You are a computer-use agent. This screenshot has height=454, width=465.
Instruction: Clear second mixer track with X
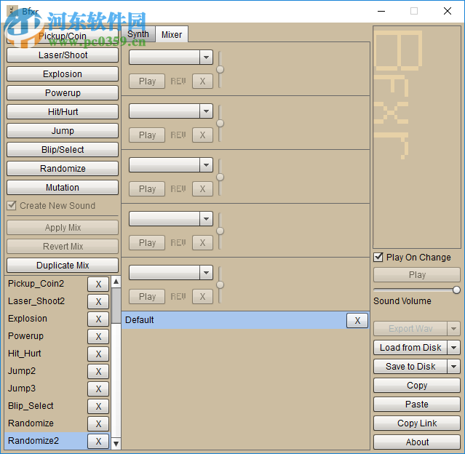[x=202, y=135]
